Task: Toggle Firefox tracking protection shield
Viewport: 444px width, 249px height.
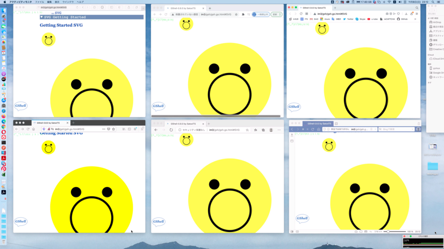Action: [44, 129]
